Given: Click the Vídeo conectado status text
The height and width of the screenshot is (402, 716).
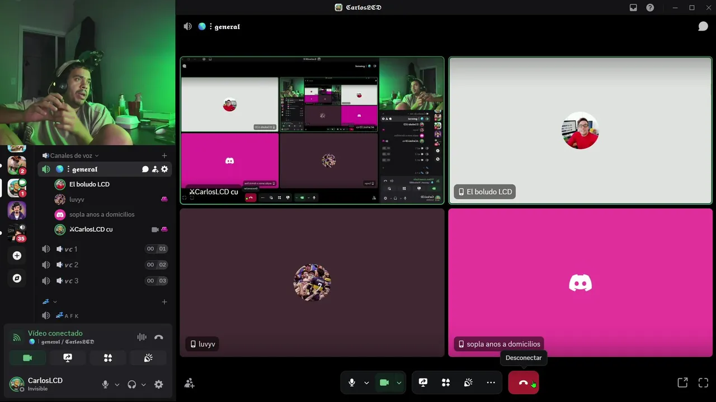Looking at the screenshot, I should (x=55, y=333).
